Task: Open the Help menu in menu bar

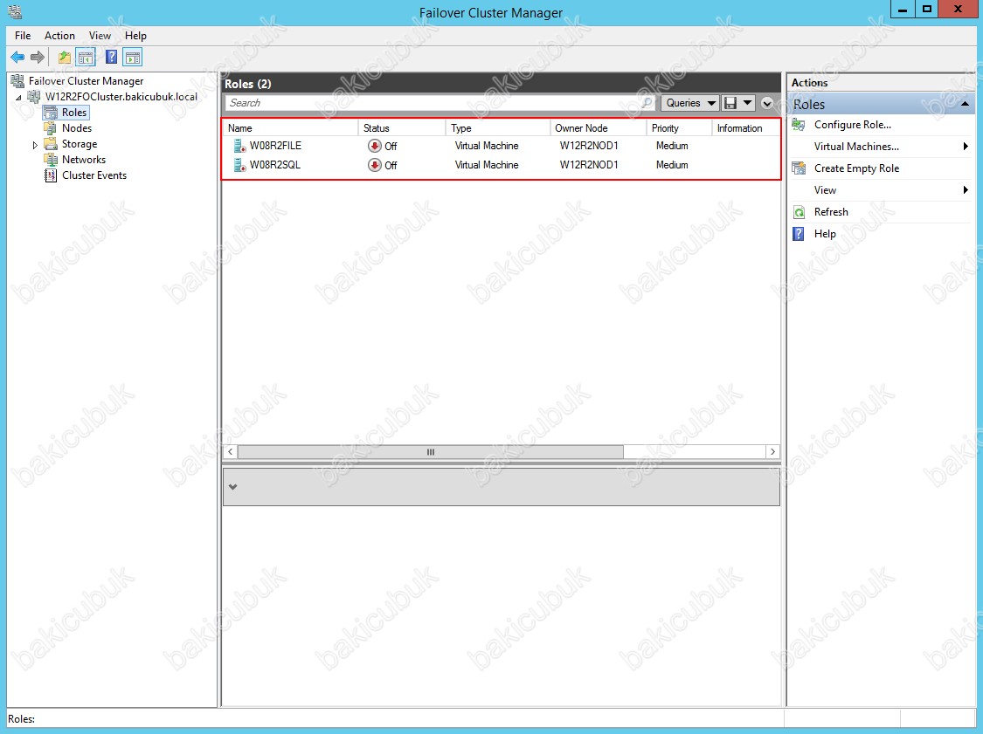Action: [135, 36]
